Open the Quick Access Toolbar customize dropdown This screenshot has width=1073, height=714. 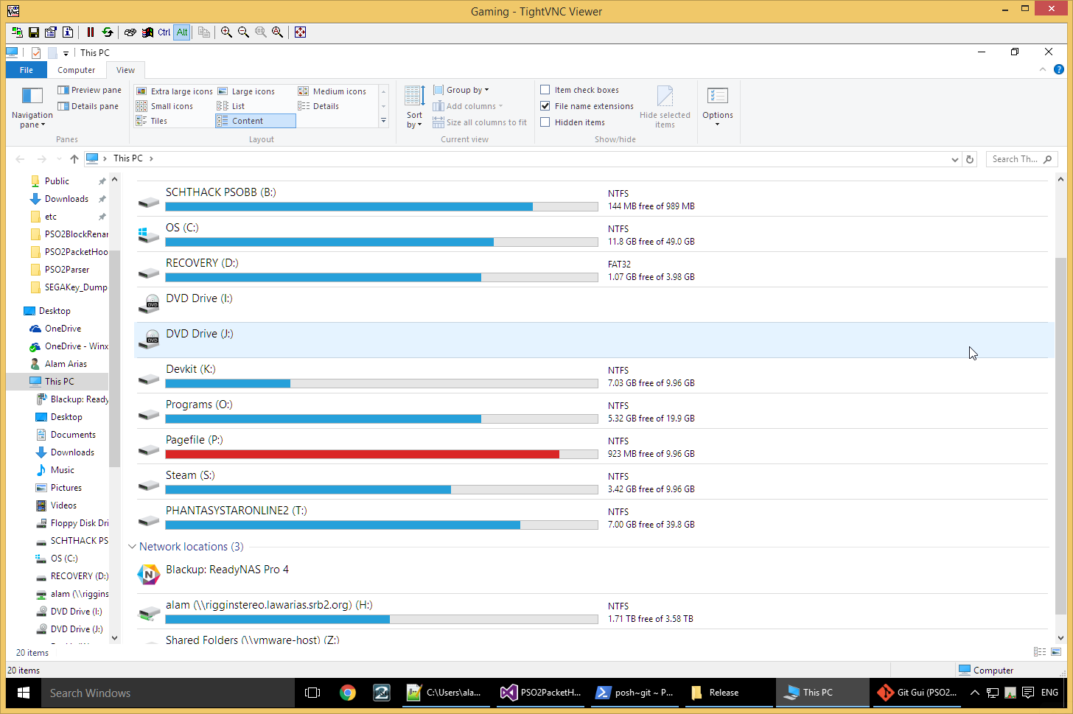point(66,53)
